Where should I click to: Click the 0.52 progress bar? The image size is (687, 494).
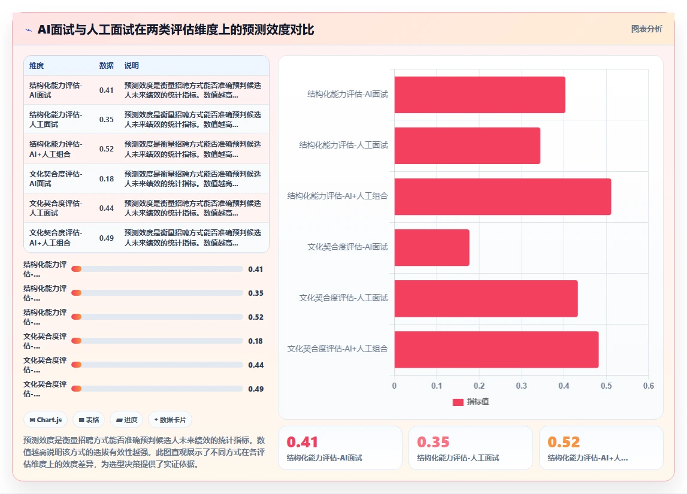click(x=157, y=317)
